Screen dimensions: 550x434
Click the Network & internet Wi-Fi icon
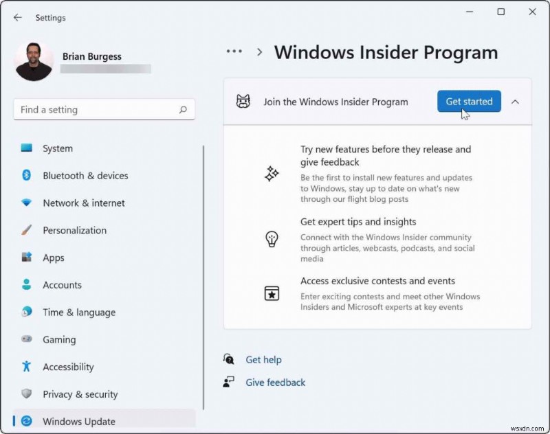[27, 203]
